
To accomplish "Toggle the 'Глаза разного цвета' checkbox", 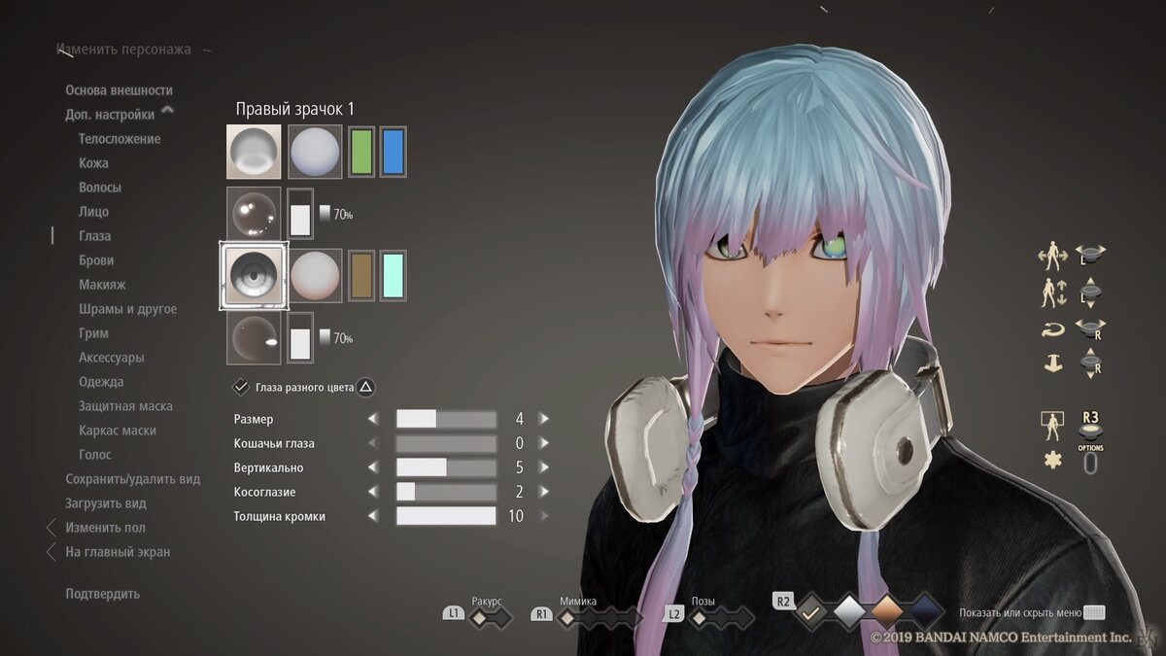I will (x=241, y=387).
